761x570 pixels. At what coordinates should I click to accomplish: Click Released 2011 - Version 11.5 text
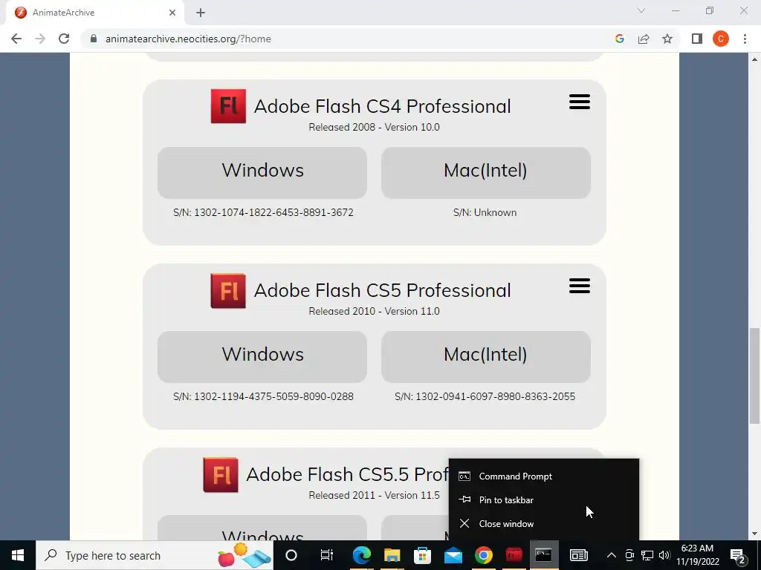pos(375,495)
